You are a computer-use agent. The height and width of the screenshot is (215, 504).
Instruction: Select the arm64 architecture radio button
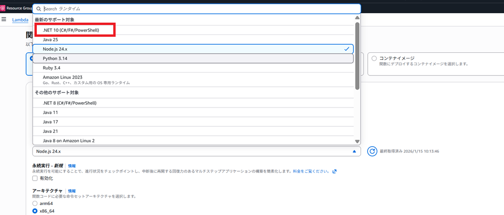(35, 203)
